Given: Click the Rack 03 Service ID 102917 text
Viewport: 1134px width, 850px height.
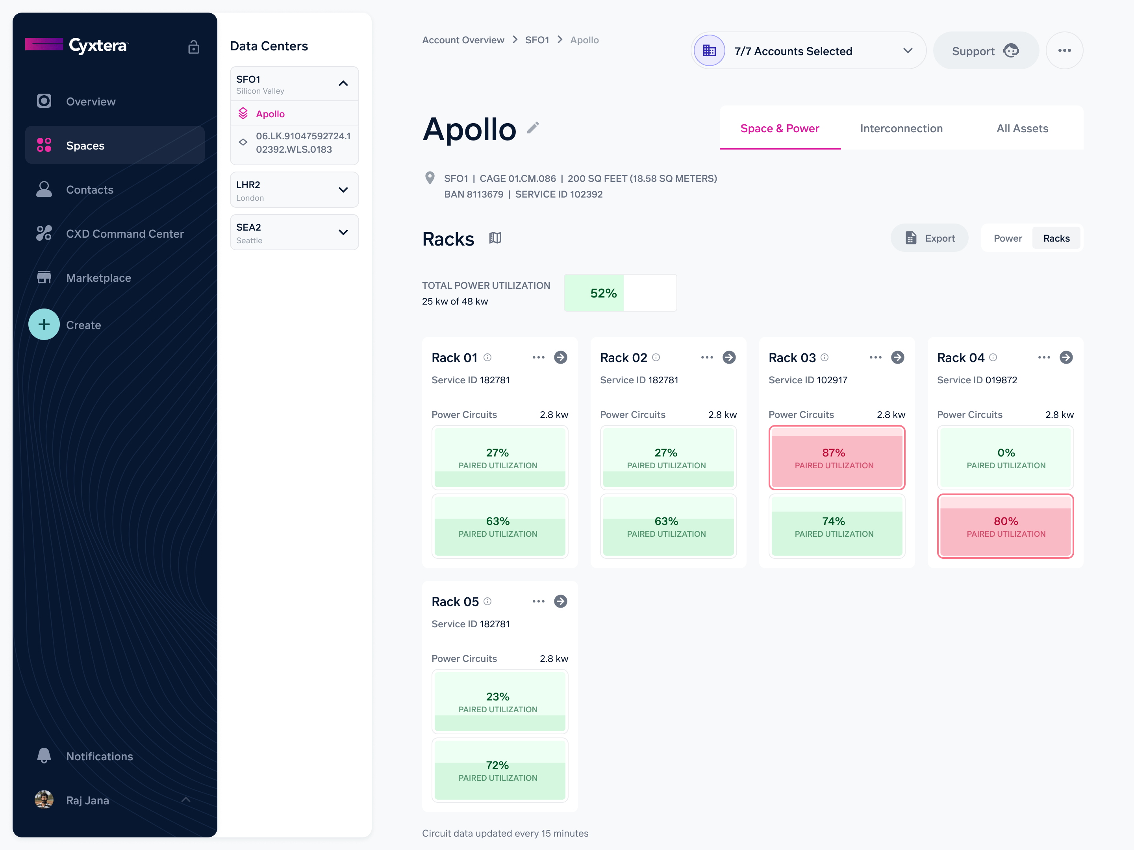Looking at the screenshot, I should click(x=808, y=380).
